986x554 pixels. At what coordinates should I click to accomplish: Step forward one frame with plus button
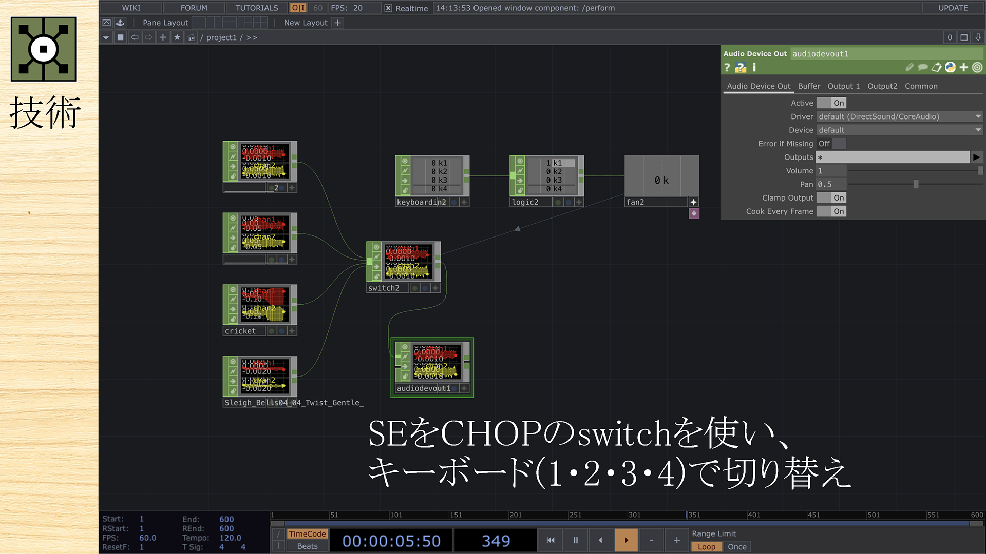pyautogui.click(x=676, y=540)
